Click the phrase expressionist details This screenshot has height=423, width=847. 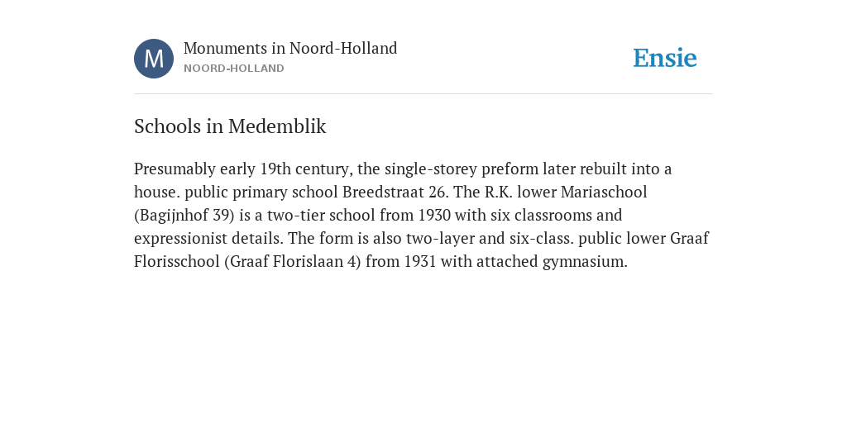pos(208,239)
